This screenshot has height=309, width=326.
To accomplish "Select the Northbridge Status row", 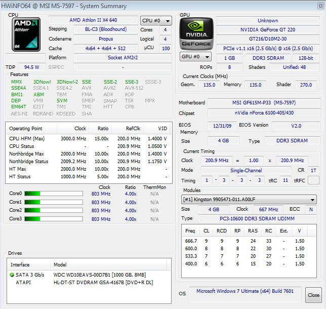I will (x=89, y=161).
